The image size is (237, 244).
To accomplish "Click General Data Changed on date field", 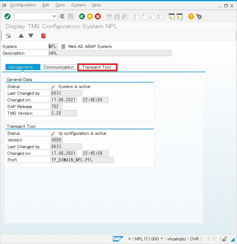I will point(64,100).
